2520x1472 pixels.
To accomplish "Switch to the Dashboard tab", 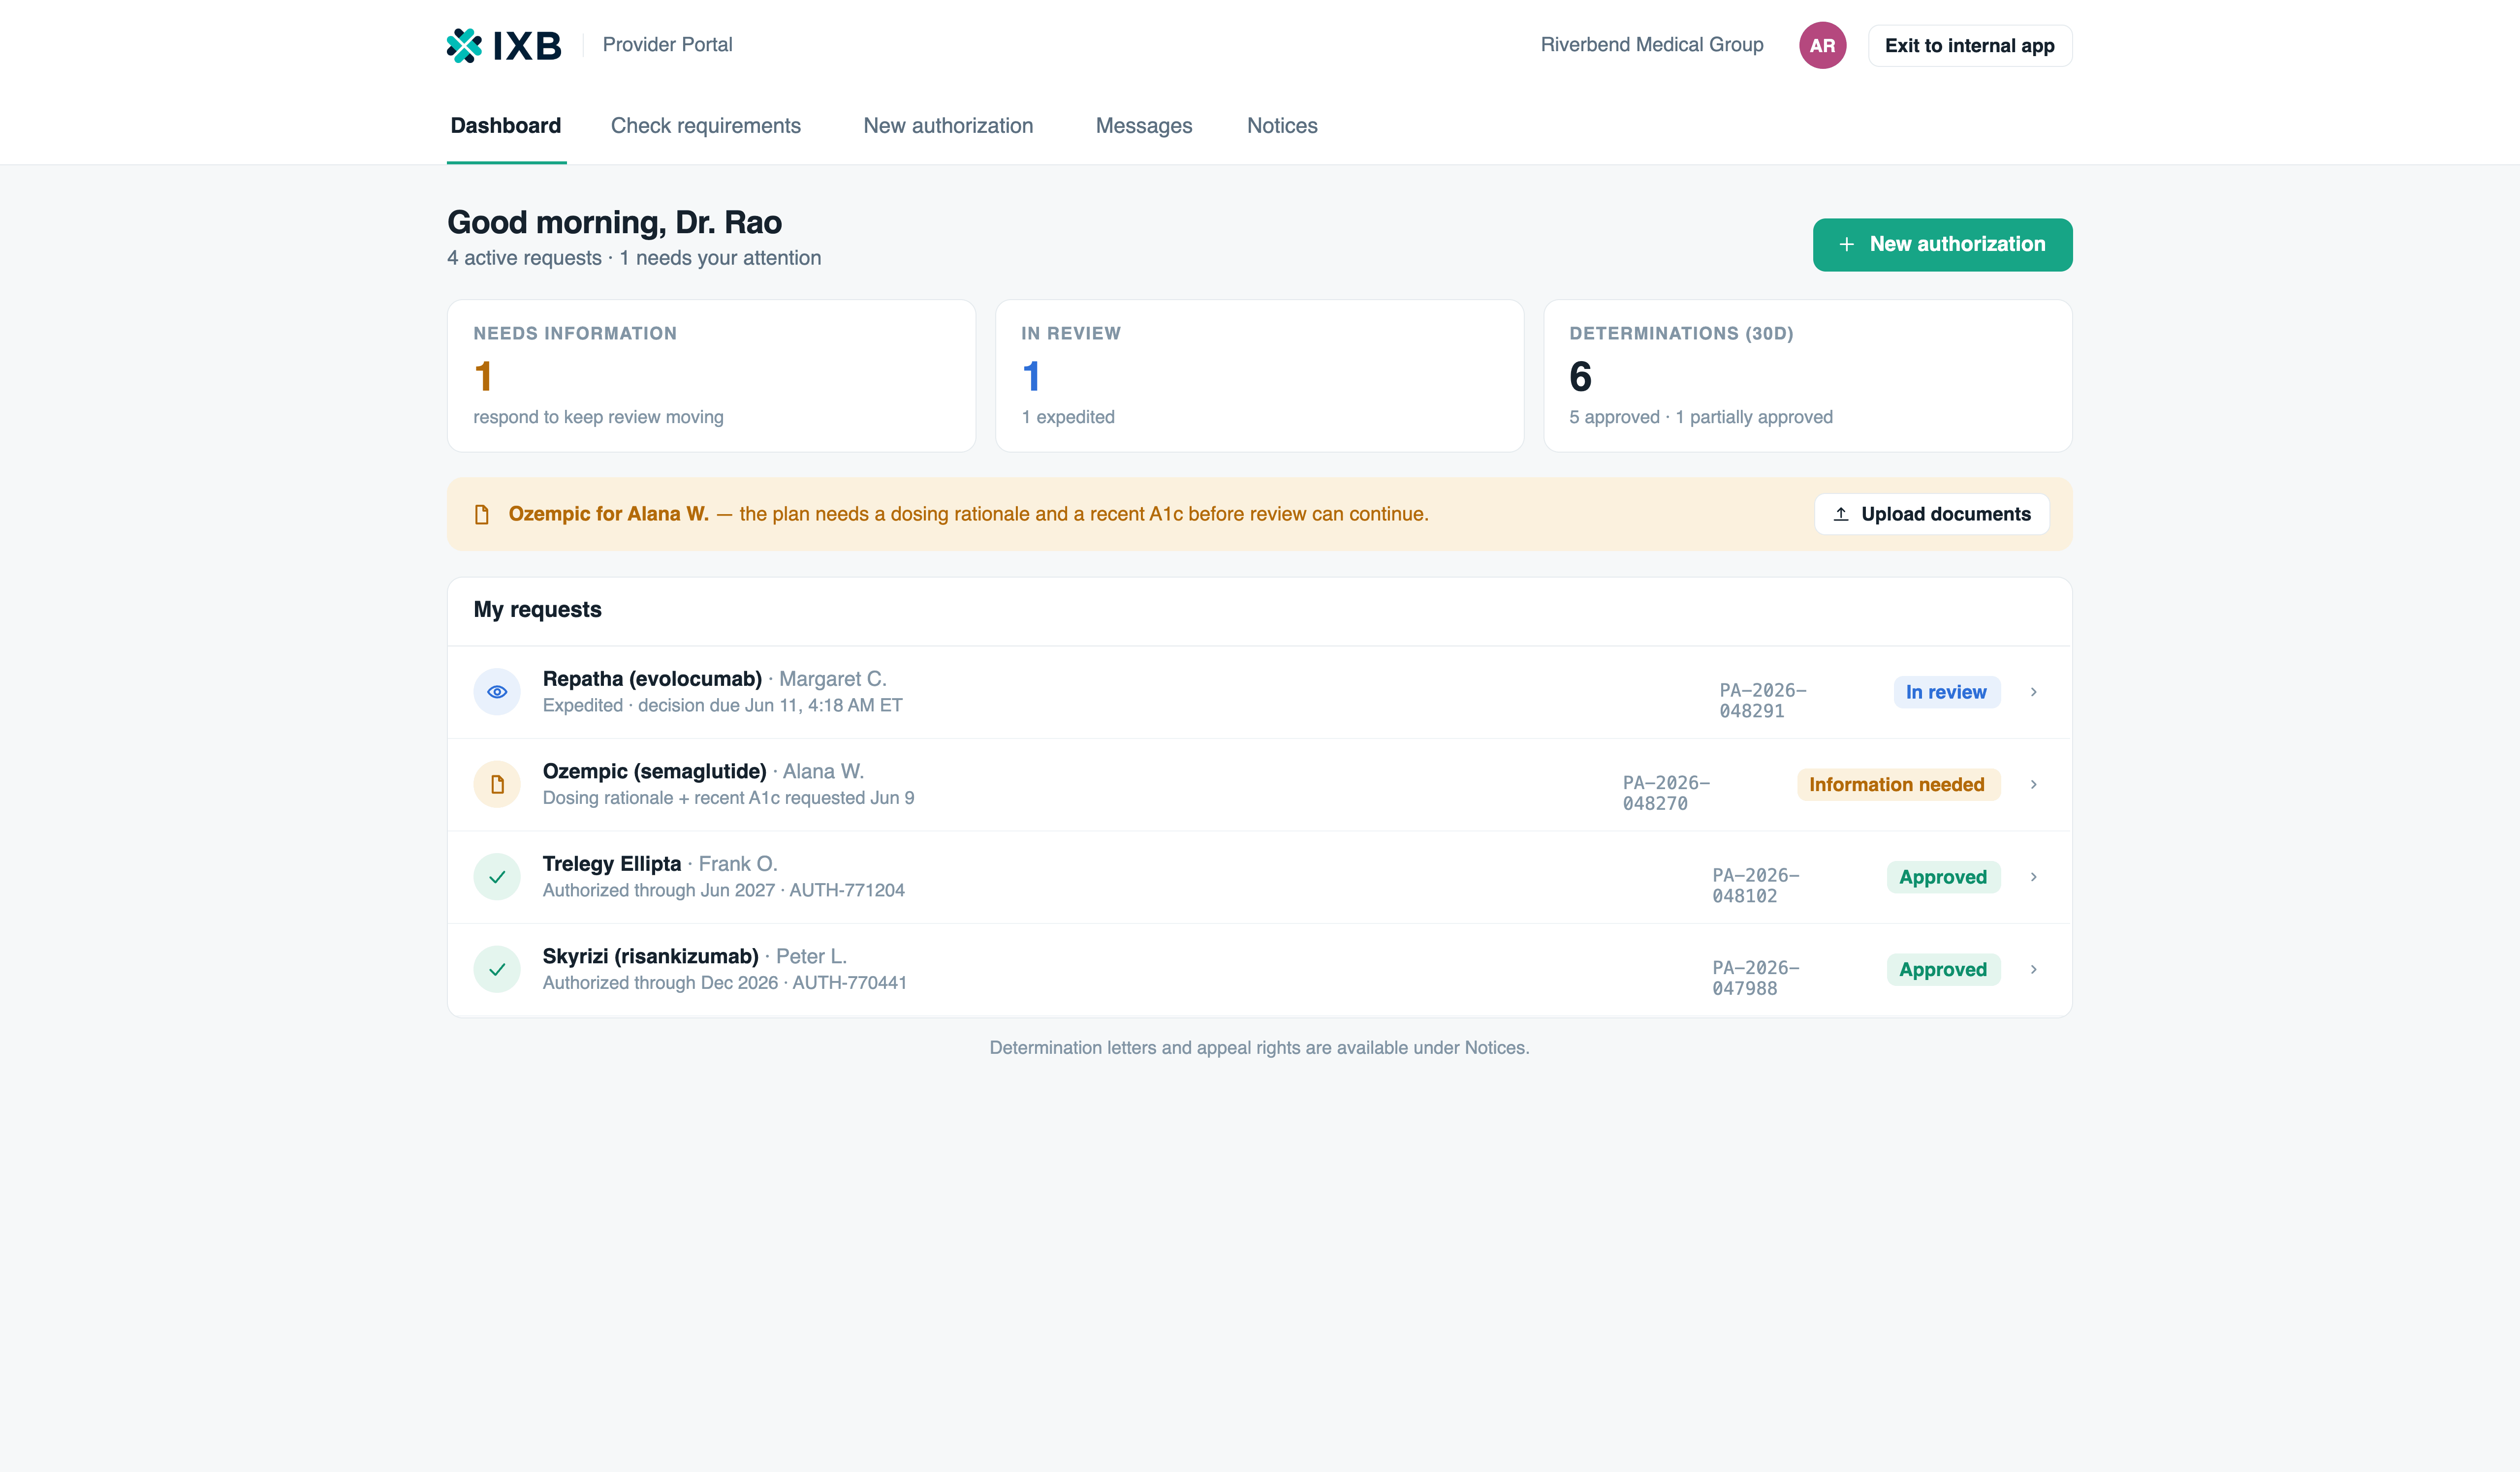I will coord(506,126).
